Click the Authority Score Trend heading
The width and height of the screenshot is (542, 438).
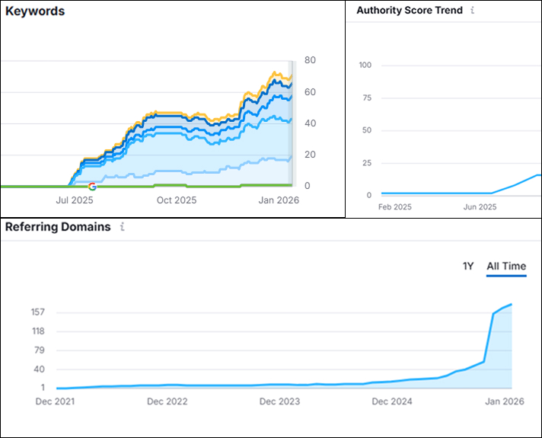coord(410,10)
